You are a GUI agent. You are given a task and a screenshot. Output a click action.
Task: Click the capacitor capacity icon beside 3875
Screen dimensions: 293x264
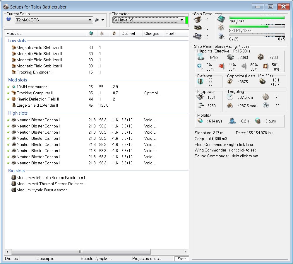[x=230, y=81]
